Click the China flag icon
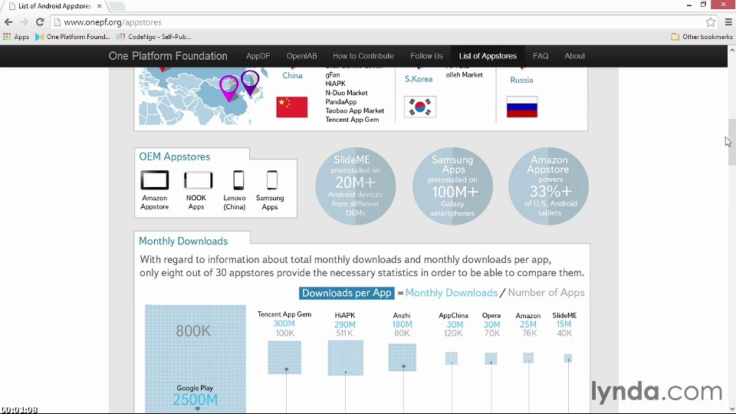Image resolution: width=736 pixels, height=414 pixels. (292, 107)
